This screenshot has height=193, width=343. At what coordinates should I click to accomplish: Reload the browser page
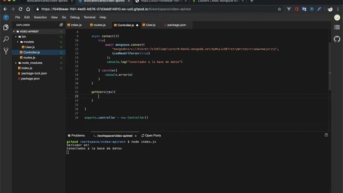tap(20, 9)
